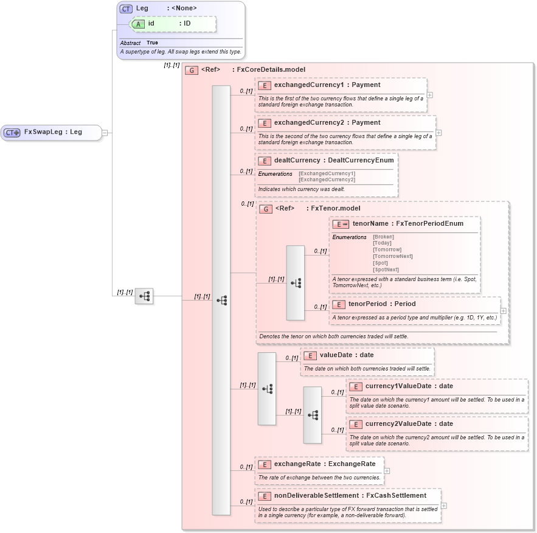Click the FxCoreDetails.model reference label
The image size is (537, 533).
pyautogui.click(x=271, y=69)
